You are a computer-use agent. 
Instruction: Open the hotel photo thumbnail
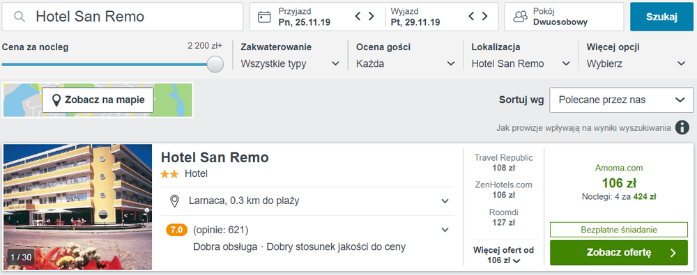(78, 207)
